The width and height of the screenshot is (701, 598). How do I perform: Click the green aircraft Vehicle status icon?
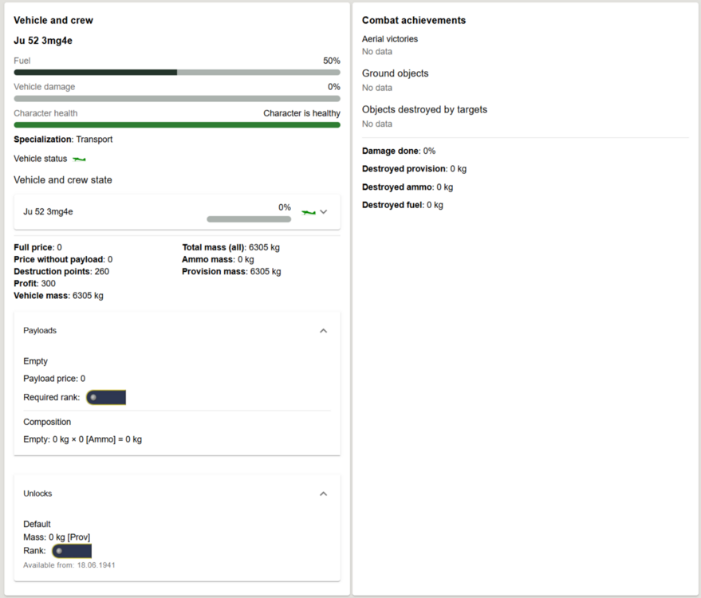(x=79, y=159)
